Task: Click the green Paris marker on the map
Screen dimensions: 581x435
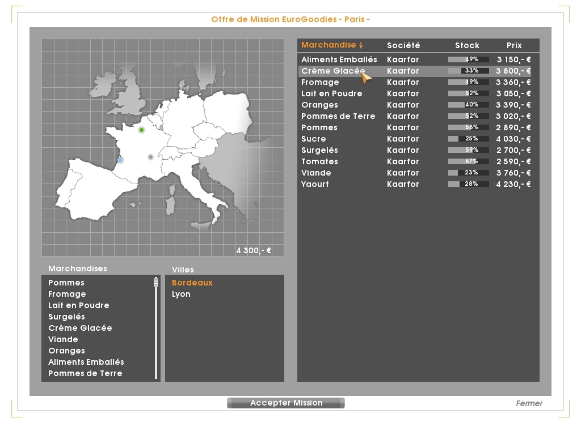Action: 141,130
